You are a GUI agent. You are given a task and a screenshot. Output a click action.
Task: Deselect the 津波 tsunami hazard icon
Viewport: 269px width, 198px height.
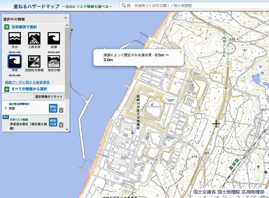(15, 61)
